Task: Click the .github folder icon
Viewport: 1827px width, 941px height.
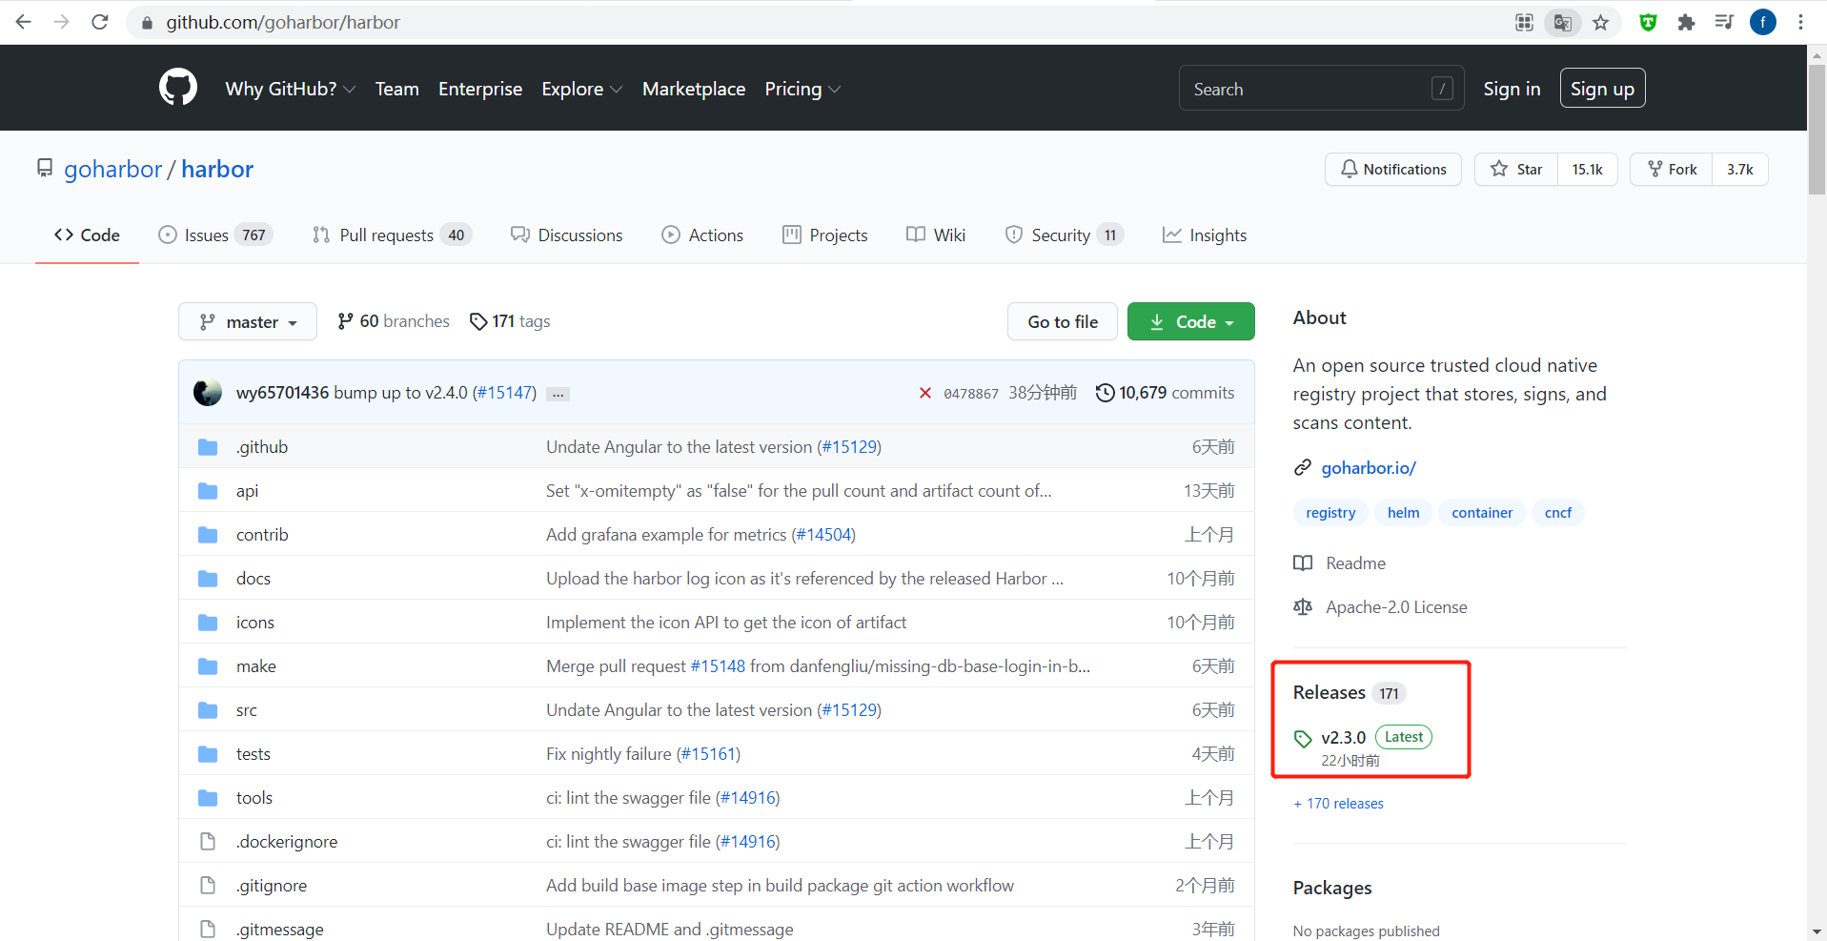Action: point(208,447)
